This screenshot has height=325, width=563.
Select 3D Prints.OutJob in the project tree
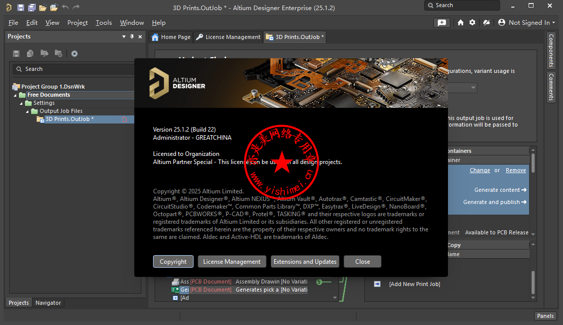69,119
